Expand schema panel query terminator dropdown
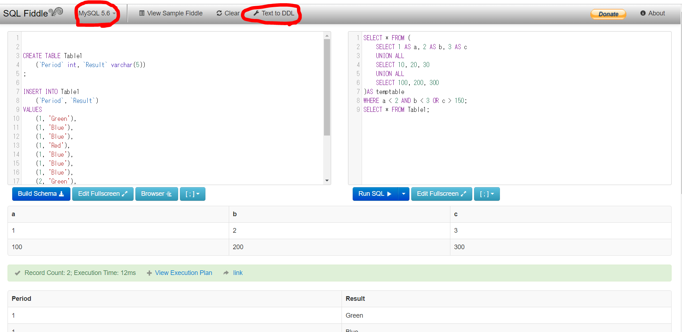The image size is (682, 332). [192, 194]
